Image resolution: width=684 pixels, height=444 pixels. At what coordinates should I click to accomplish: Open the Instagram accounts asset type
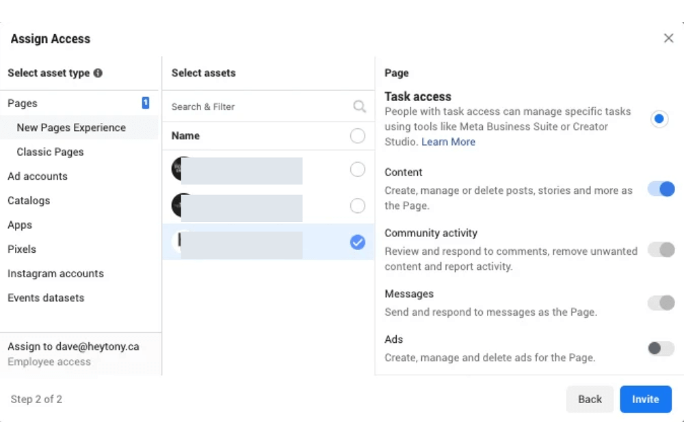click(55, 273)
